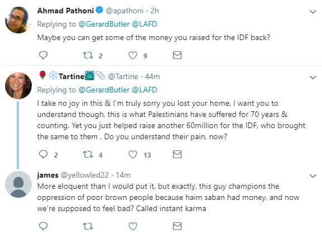The image size is (322, 235).
Task: Reply to james's instant karma tweet
Action: [43, 226]
